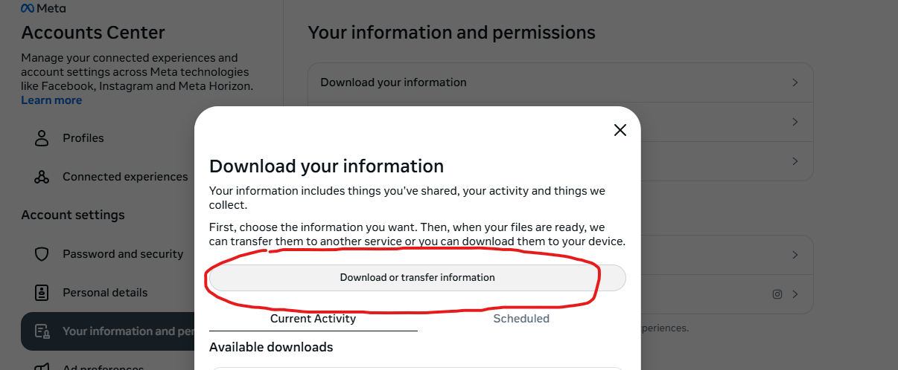Click the chevron directly below Download your information row
Screen dimensions: 898x370
(x=795, y=122)
